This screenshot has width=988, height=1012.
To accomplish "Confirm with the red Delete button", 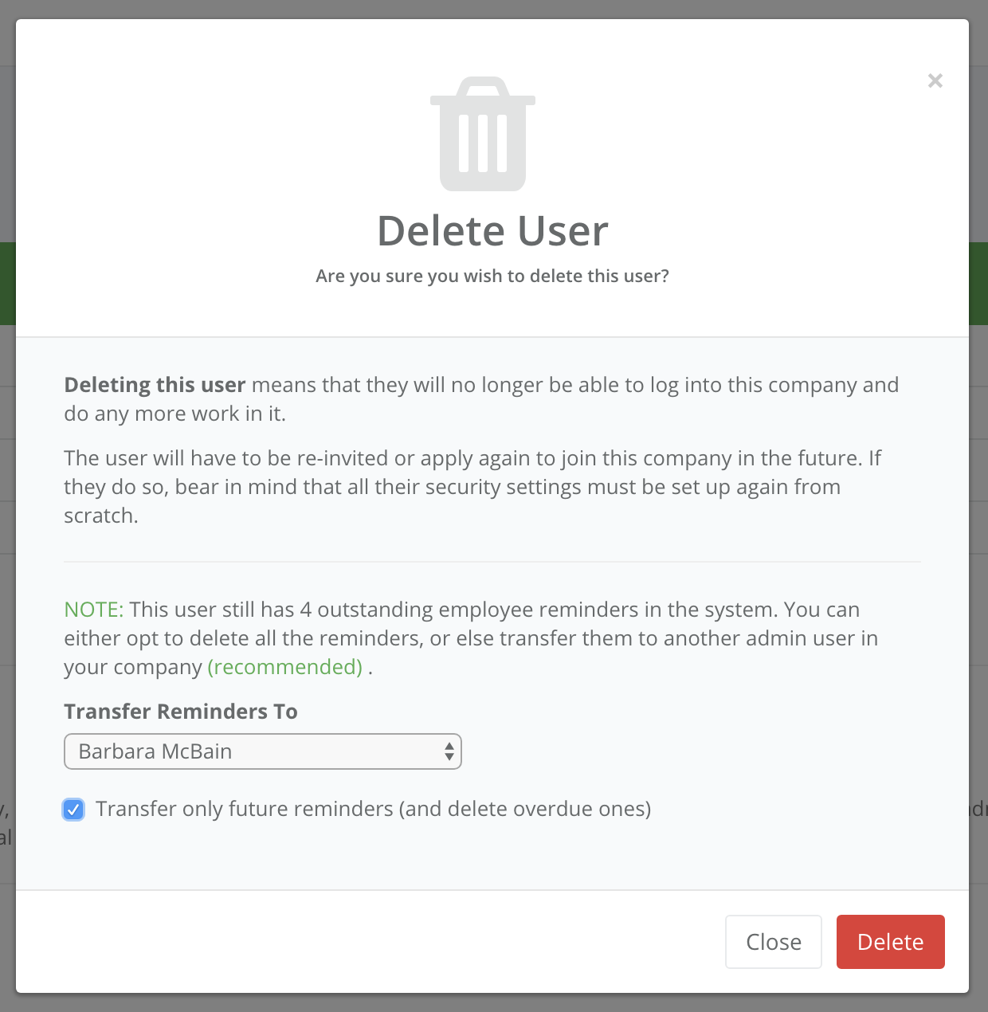I will point(891,942).
